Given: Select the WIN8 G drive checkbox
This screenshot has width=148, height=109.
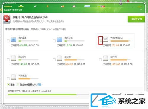Looking at the screenshot, I should pos(8,79).
